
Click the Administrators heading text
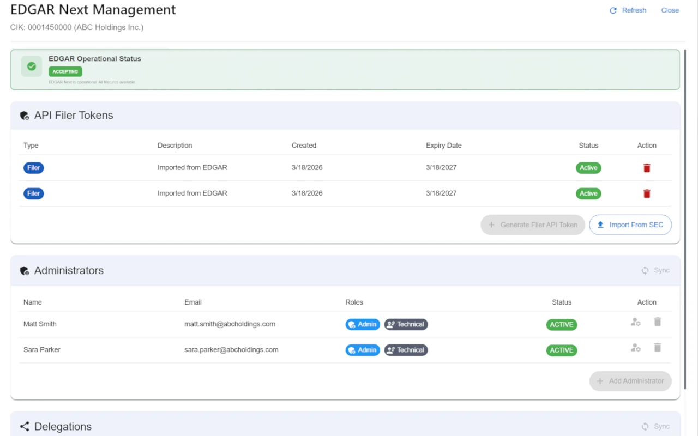(69, 271)
